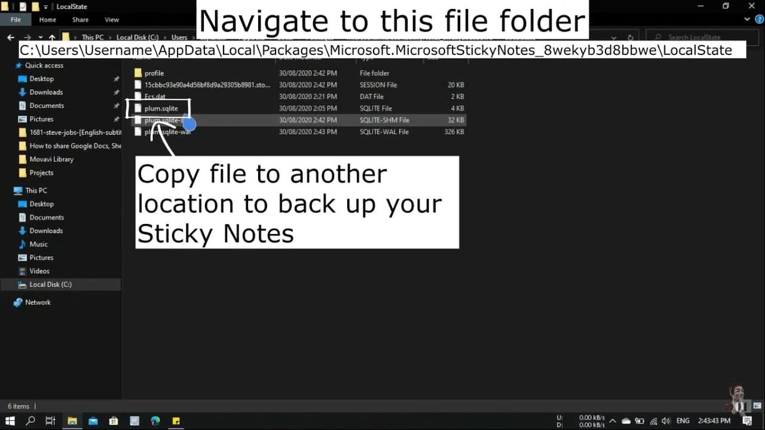Click the Mail app taskbar icon
This screenshot has width=765, height=430.
pyautogui.click(x=93, y=421)
